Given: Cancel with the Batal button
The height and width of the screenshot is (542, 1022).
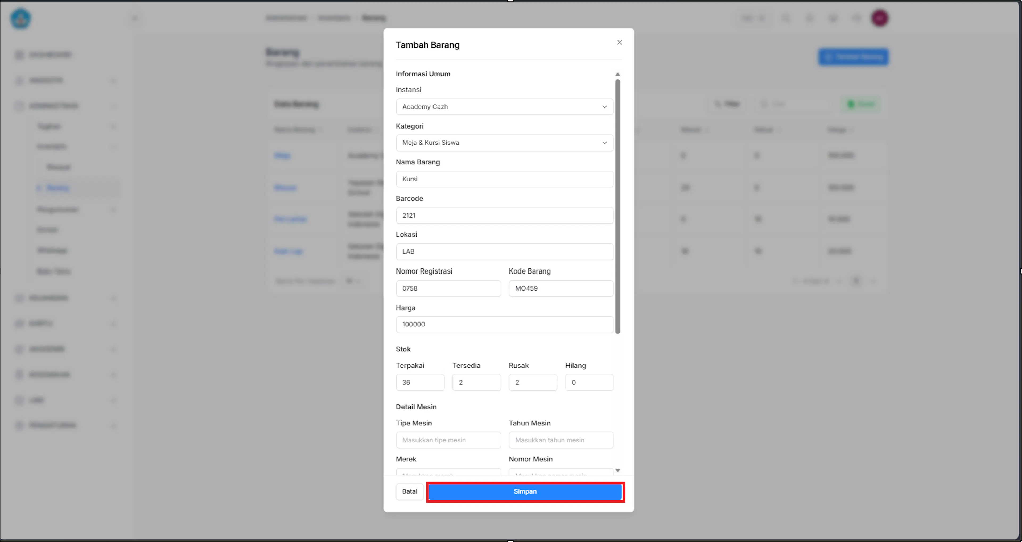Looking at the screenshot, I should [x=409, y=492].
